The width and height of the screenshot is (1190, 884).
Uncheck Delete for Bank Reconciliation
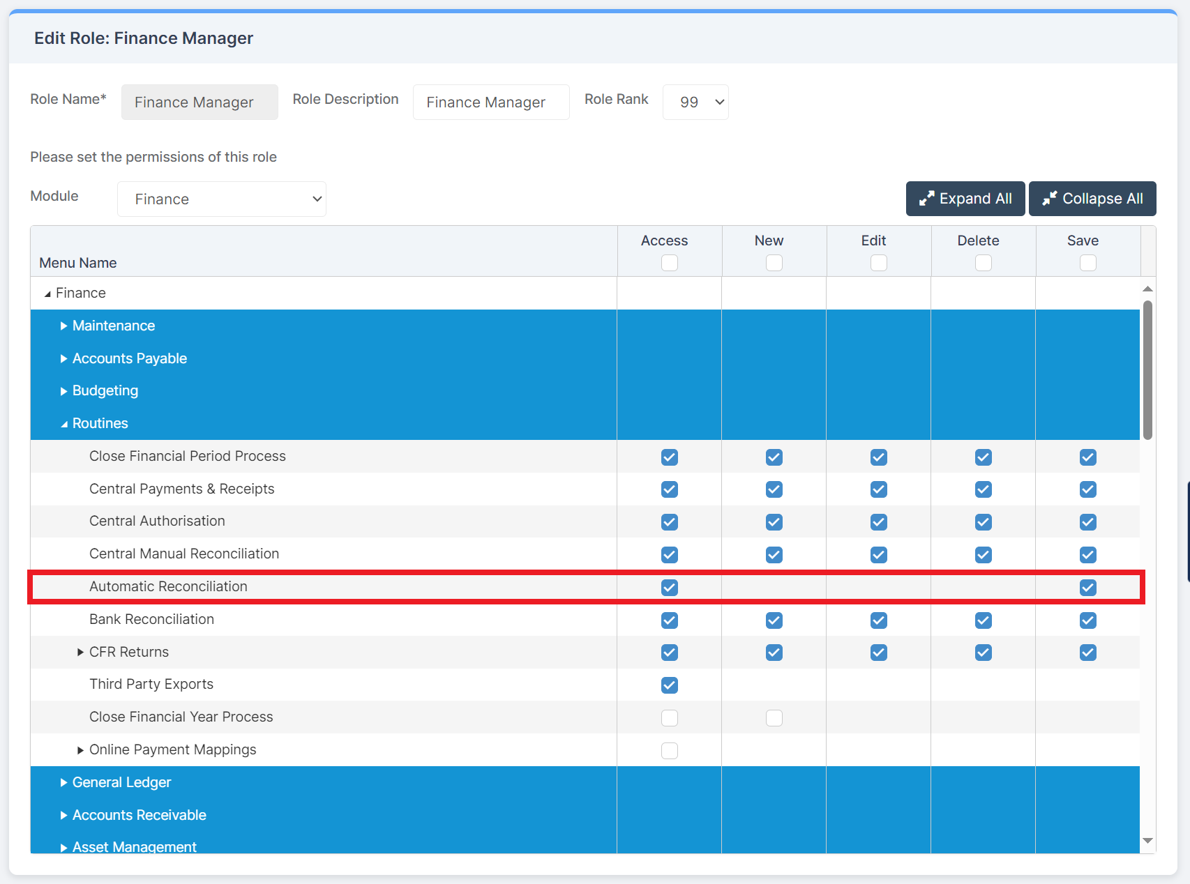click(984, 620)
